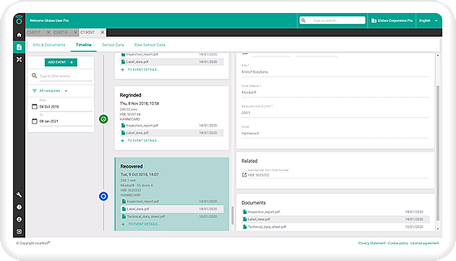Click the timeline list scrollbar thumb
Image resolution: width=456 pixels, height=261 pixels.
233,215
